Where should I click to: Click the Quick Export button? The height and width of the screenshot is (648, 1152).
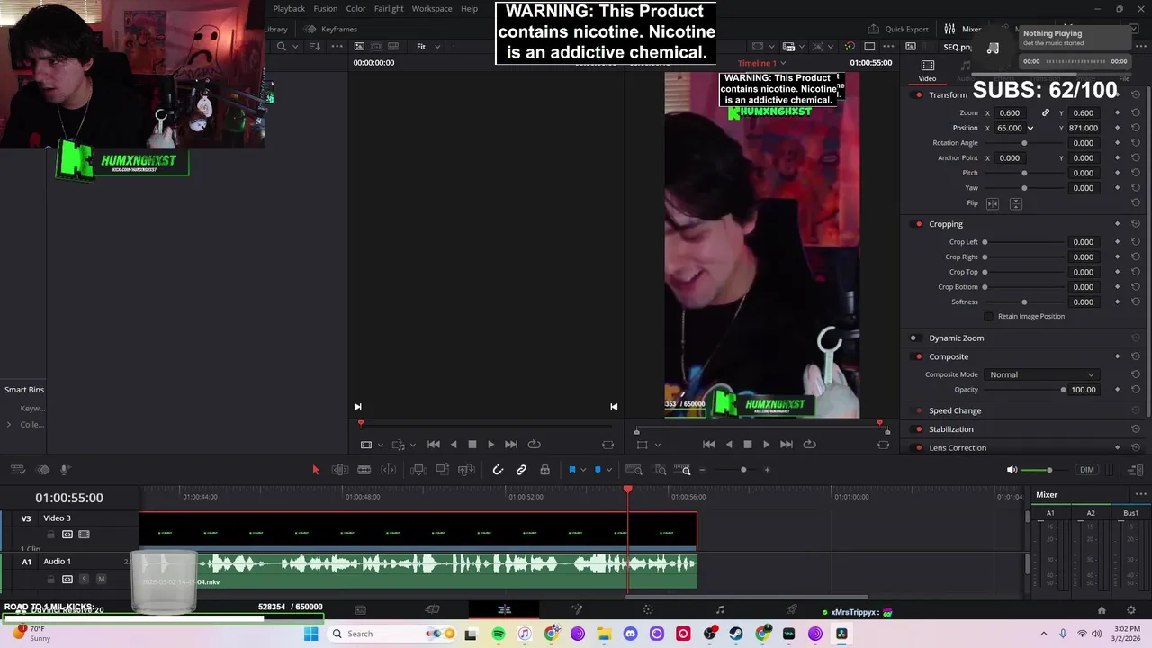898,29
